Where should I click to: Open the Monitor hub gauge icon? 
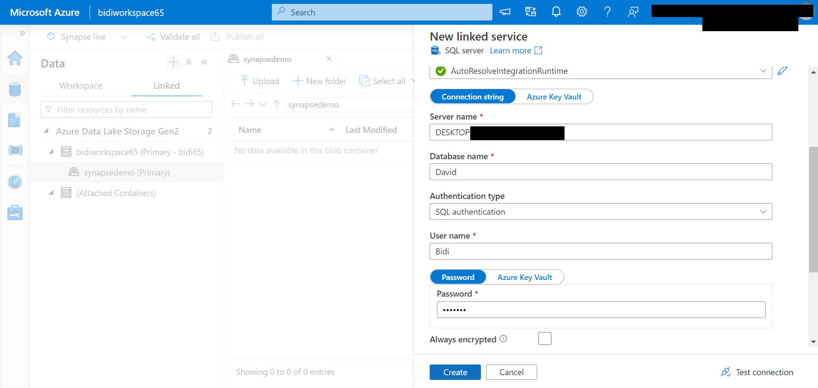[15, 182]
